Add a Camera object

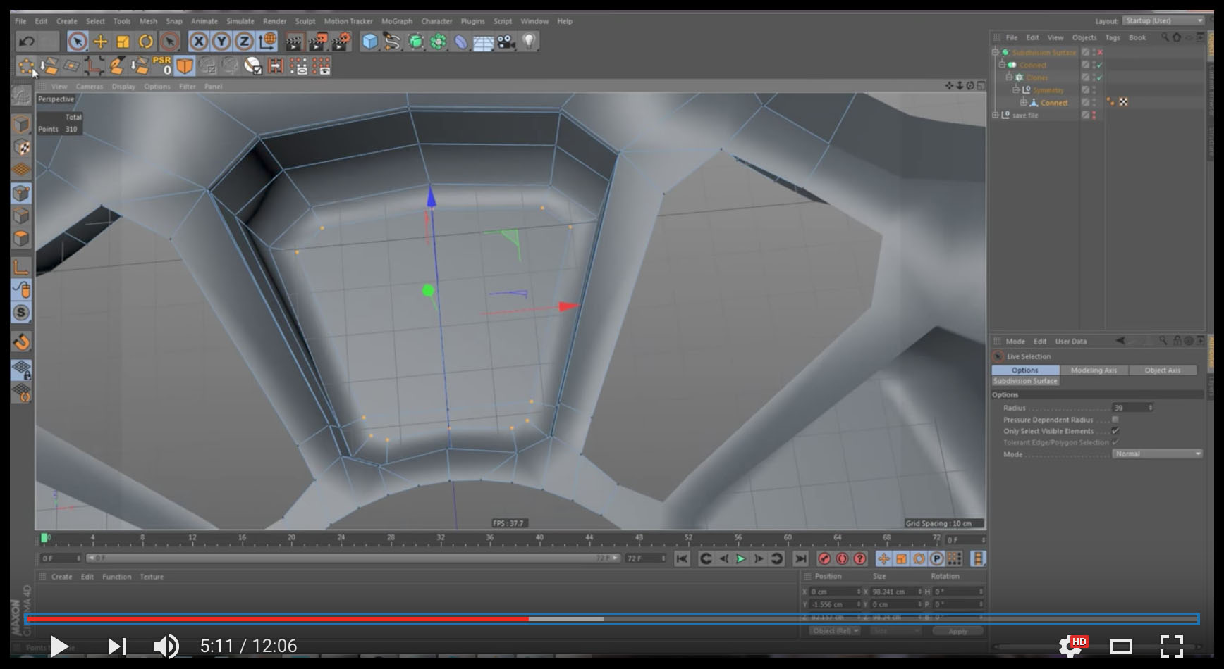click(506, 42)
